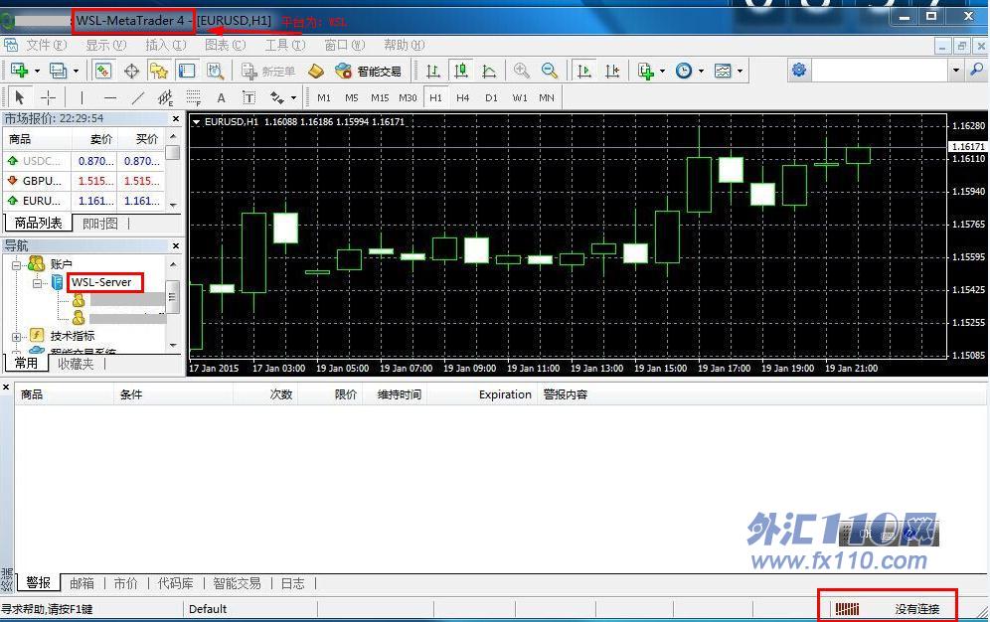
Task: Switch to the 即时图 tab
Action: (100, 224)
